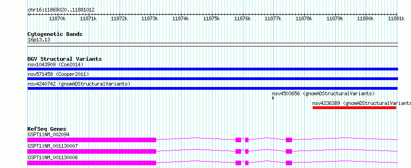Click the 11876k ruler label
The image size is (411, 168).
tap(242, 18)
